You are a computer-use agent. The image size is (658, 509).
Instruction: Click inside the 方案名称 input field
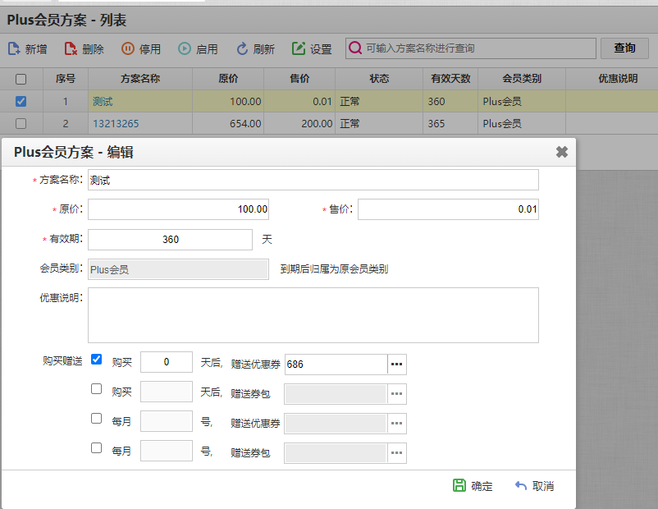pos(312,179)
